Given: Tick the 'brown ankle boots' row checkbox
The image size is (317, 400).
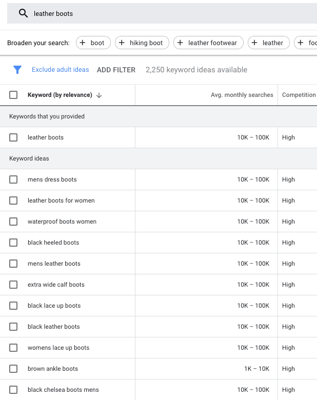Looking at the screenshot, I should (x=13, y=369).
